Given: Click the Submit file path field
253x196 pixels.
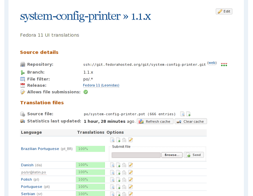Looking at the screenshot, I should 136,155.
